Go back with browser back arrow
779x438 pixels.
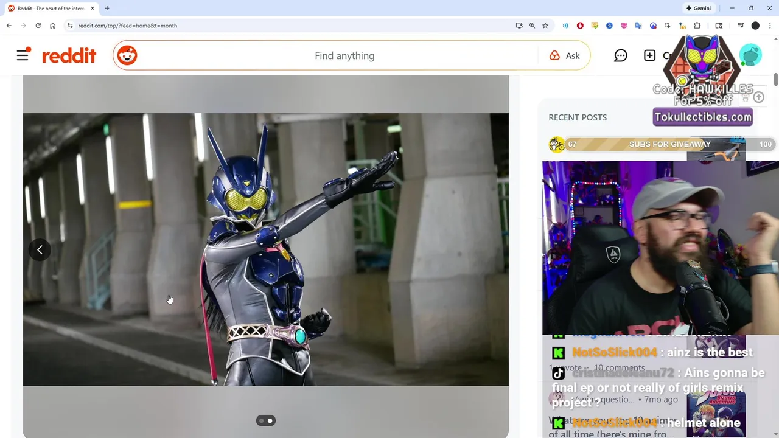tap(9, 26)
